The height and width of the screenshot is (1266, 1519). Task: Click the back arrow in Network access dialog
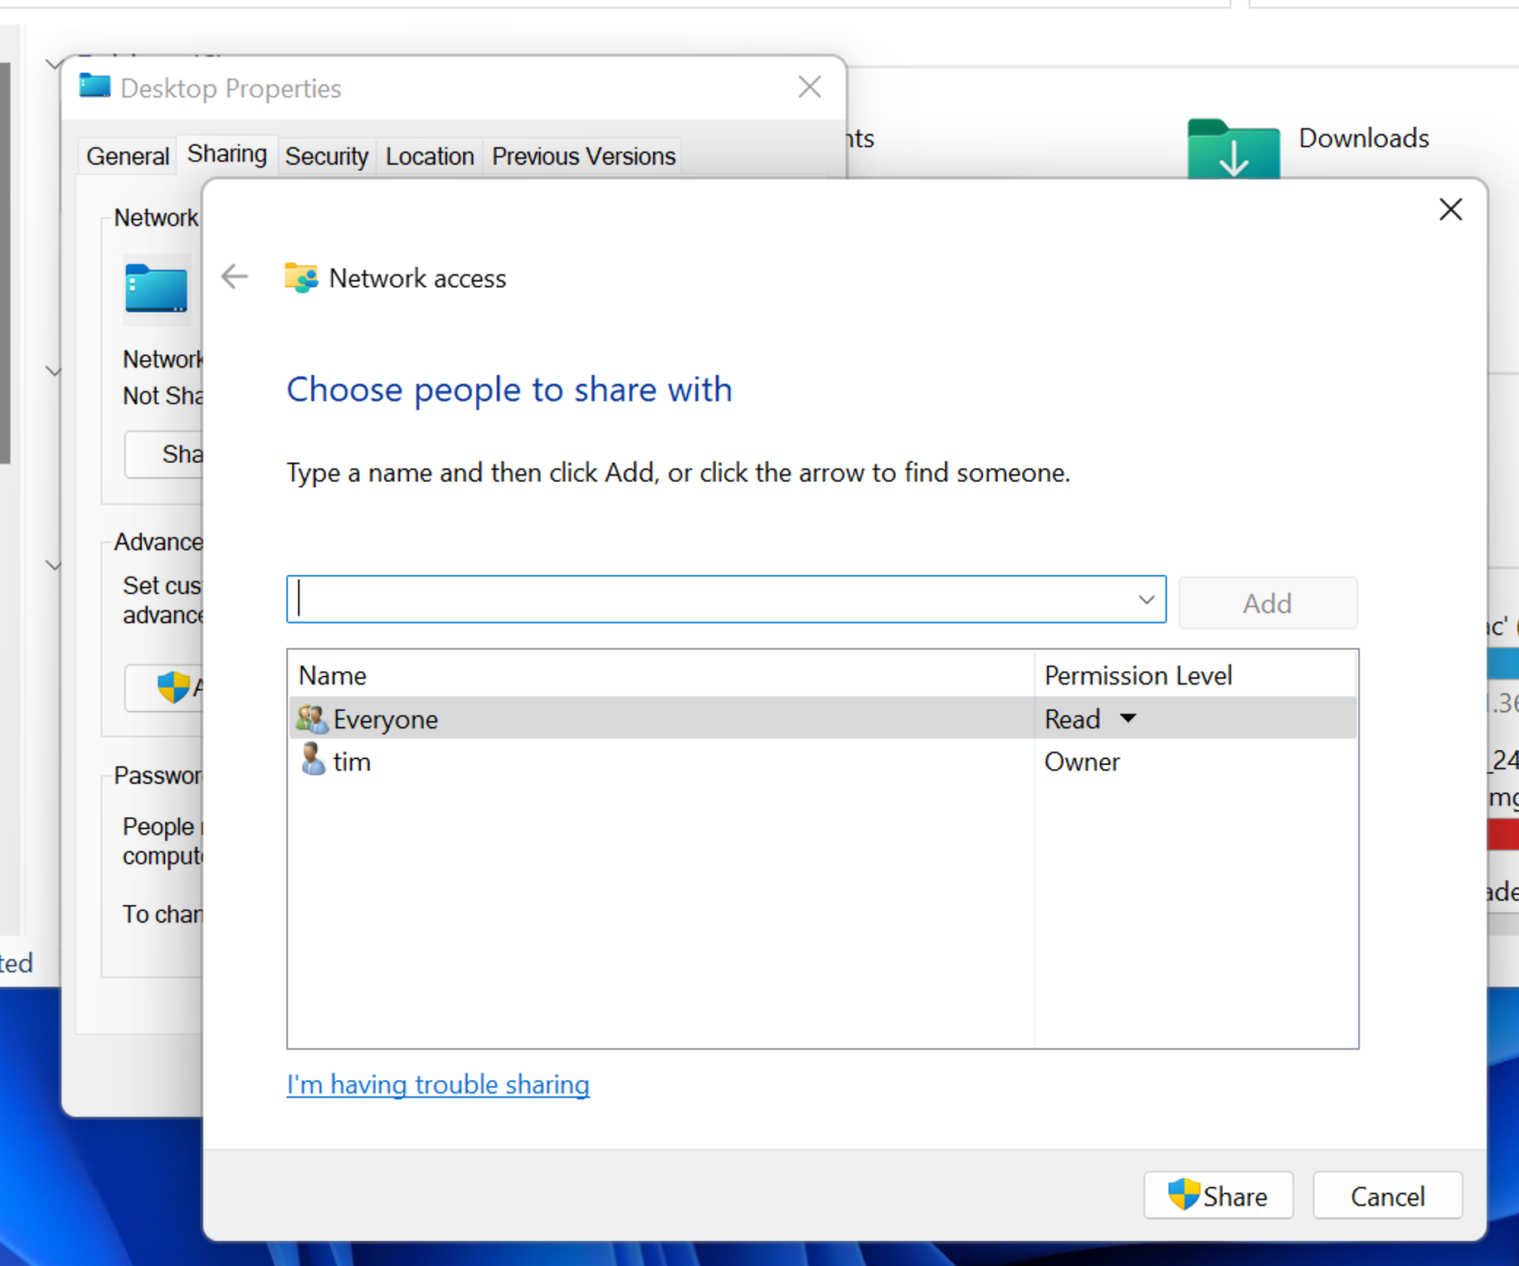(x=235, y=277)
